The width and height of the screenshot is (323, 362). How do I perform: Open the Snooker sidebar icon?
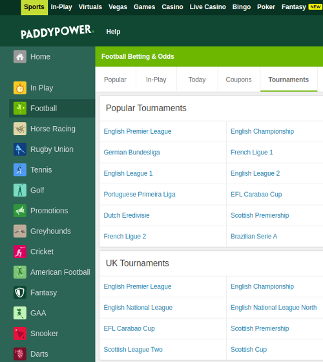click(20, 334)
